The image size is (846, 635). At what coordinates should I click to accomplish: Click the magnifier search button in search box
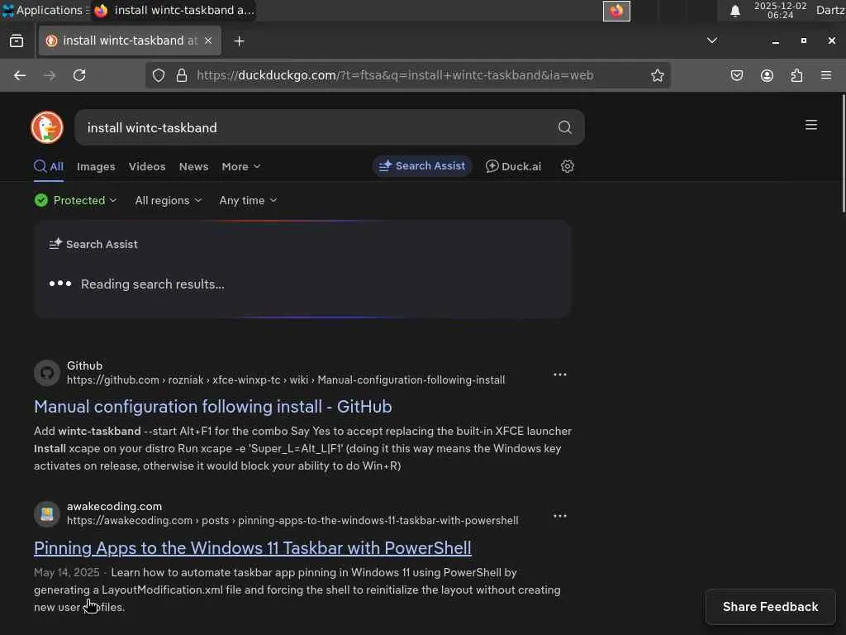pyautogui.click(x=564, y=127)
